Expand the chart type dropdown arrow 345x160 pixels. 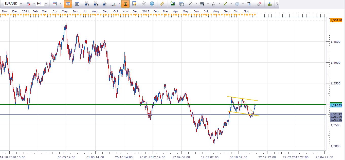pyautogui.click(x=60, y=4)
